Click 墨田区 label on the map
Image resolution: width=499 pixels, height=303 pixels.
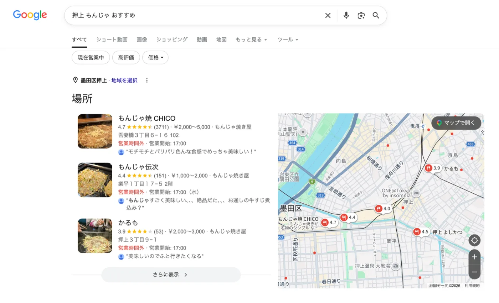[291, 208]
